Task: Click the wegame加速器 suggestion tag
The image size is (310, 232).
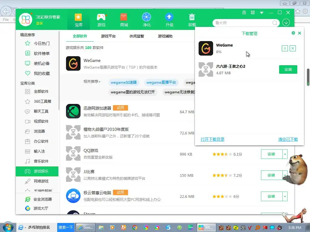Action: coord(124,82)
